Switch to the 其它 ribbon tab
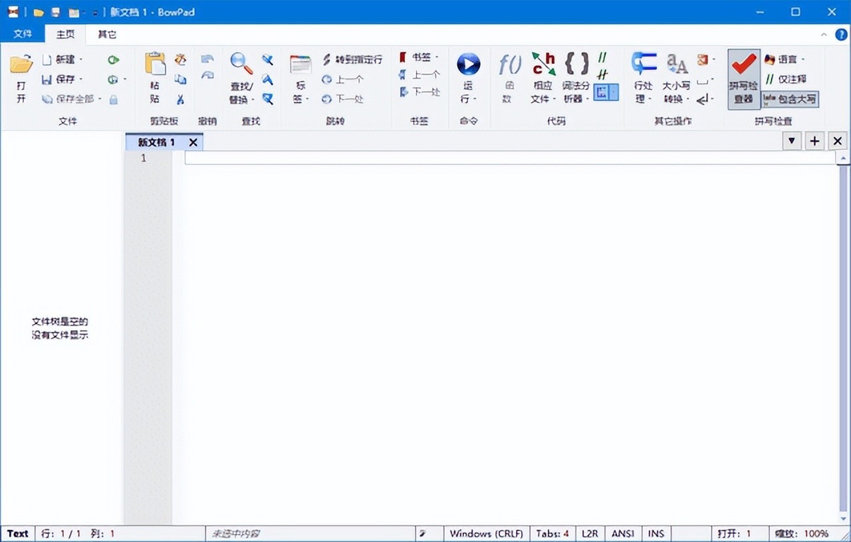Viewport: 851px width, 542px height. [106, 34]
